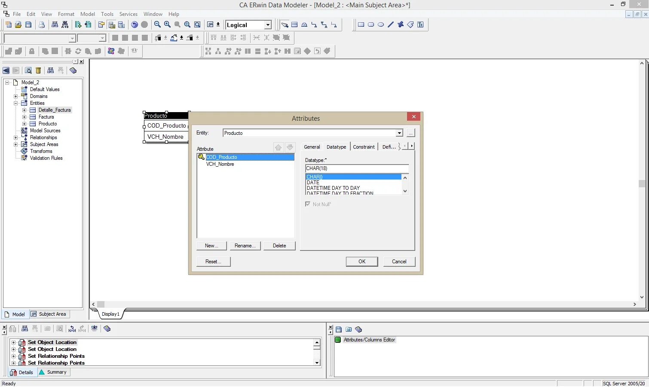Click the trash can icon in Model Explorer
Viewport: 649px width, 387px height.
[x=38, y=70]
